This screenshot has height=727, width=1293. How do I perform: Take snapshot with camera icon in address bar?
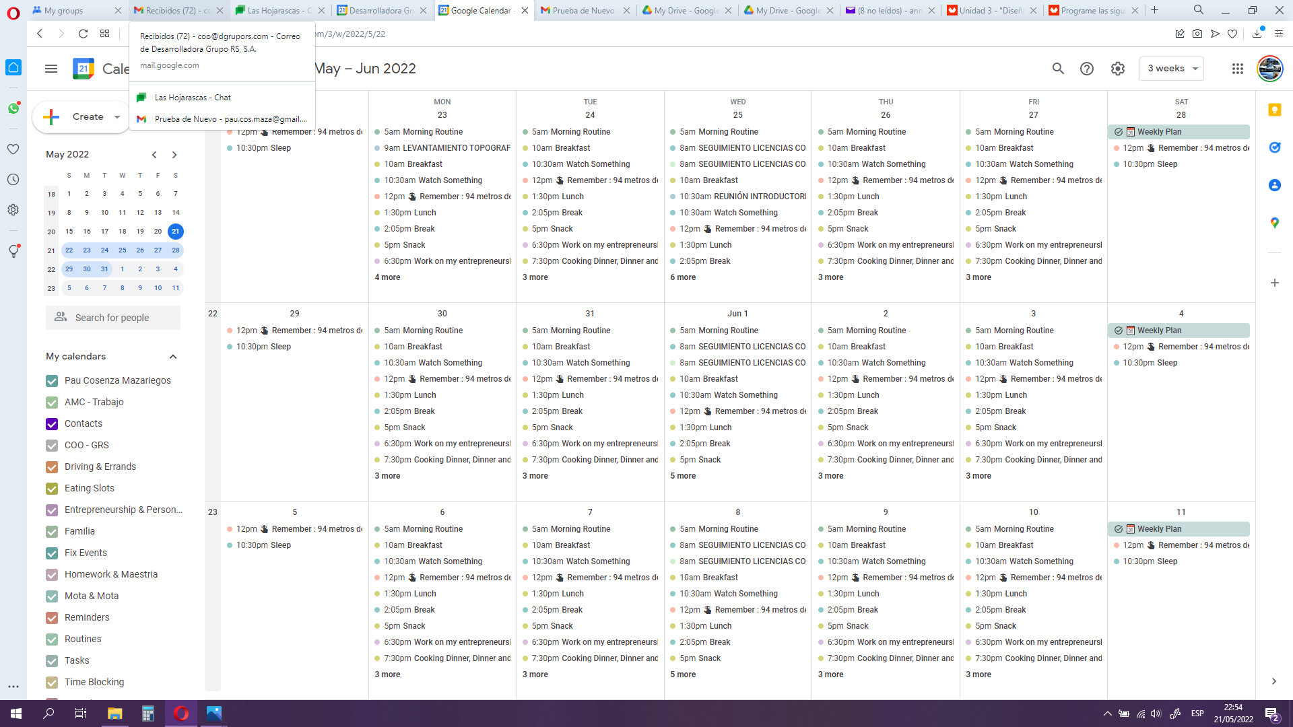coord(1197,34)
